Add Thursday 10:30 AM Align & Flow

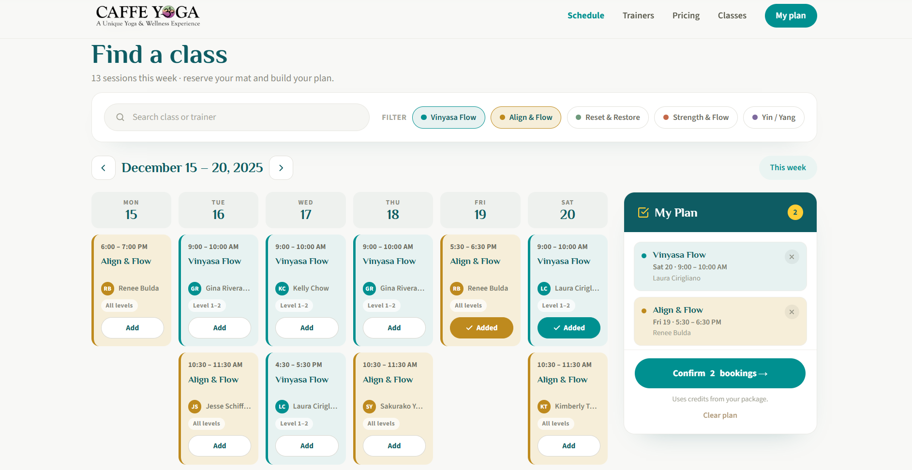click(394, 446)
